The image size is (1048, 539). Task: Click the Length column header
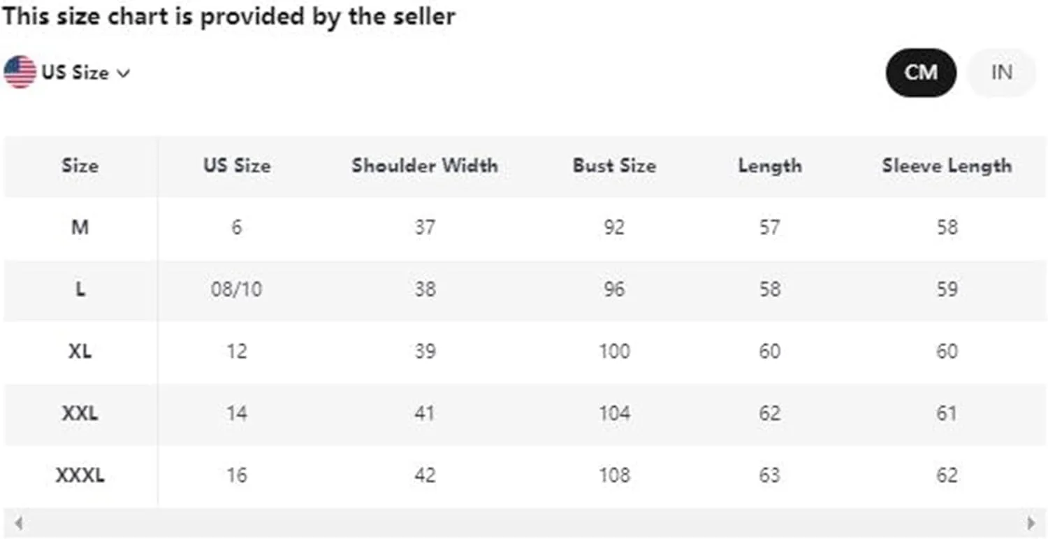(x=770, y=166)
